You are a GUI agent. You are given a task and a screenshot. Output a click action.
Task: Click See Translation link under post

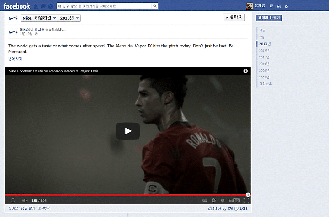(15, 59)
